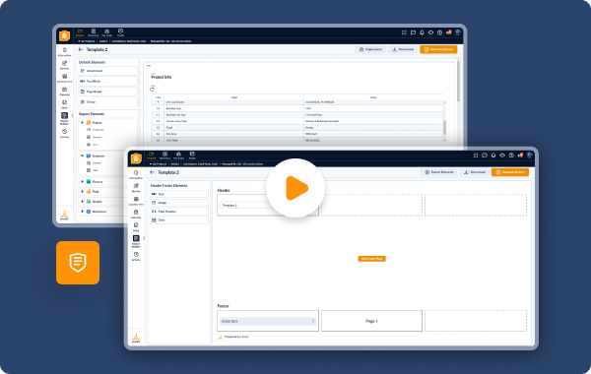Select the Project tab in the front window
Viewport: 591px width, 374px height.
pos(152,156)
